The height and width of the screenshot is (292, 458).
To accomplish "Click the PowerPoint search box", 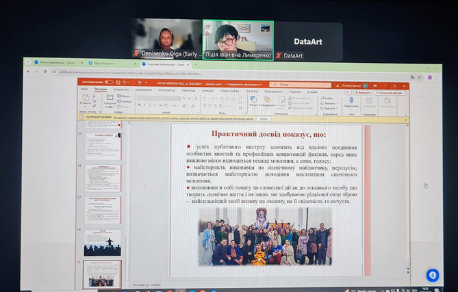I will 300,85.
